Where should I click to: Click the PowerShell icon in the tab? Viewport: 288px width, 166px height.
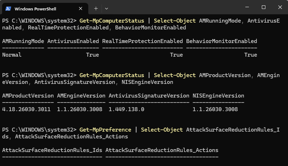point(8,8)
